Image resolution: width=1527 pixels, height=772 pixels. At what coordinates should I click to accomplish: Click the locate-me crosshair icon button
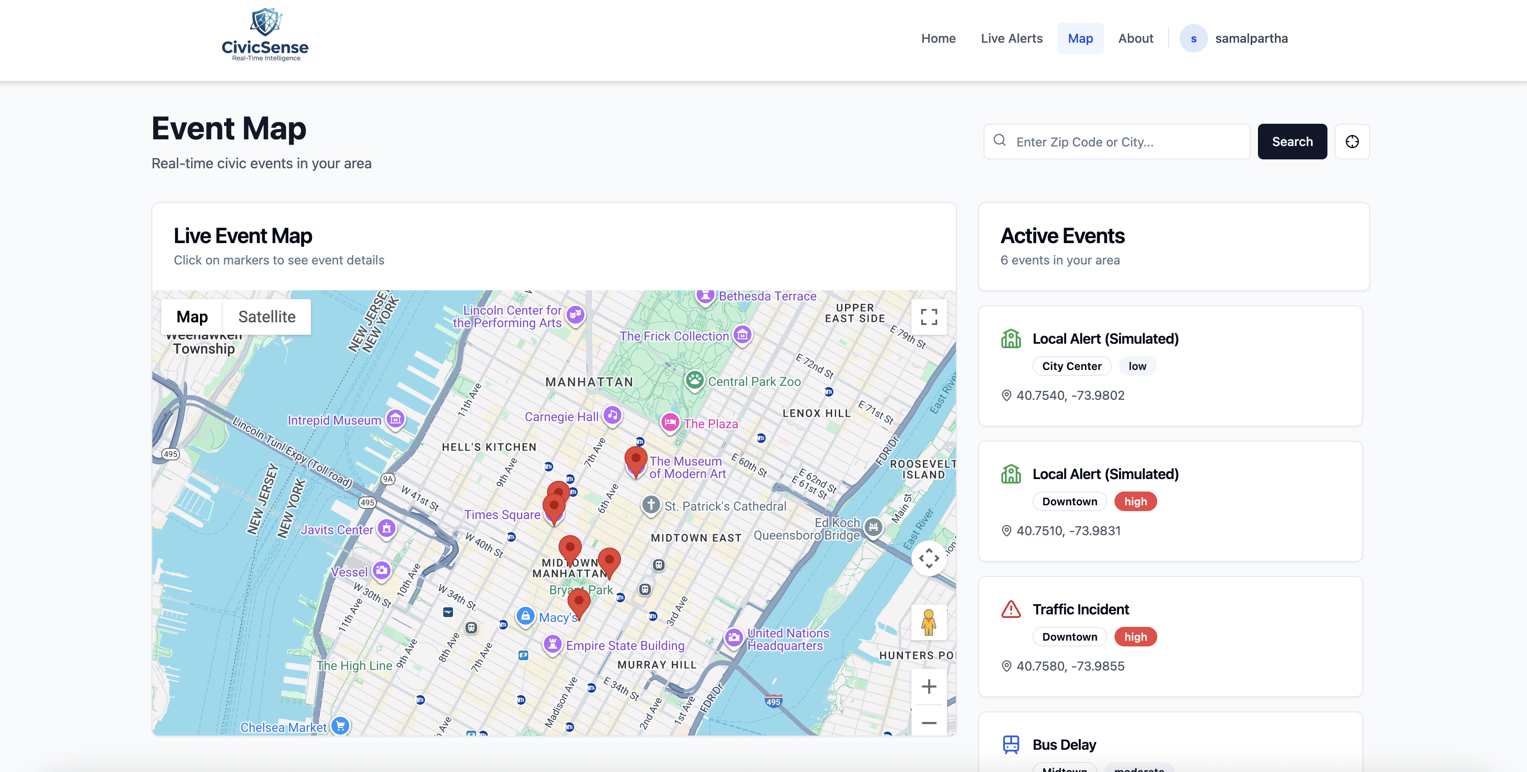click(x=1351, y=142)
